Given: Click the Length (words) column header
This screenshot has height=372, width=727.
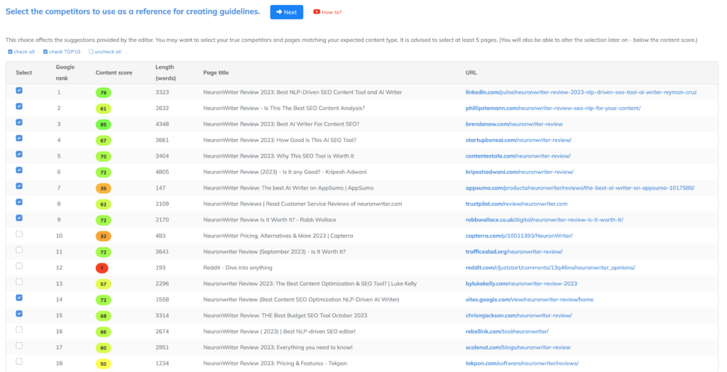Looking at the screenshot, I should point(165,73).
